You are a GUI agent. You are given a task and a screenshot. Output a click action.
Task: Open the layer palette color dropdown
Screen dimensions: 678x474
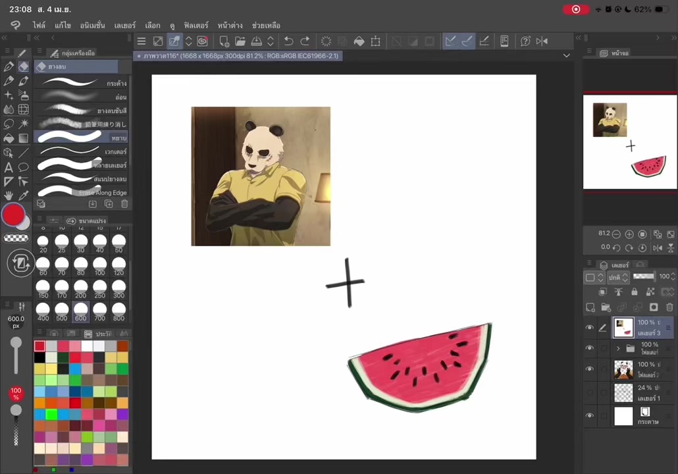[x=594, y=277]
